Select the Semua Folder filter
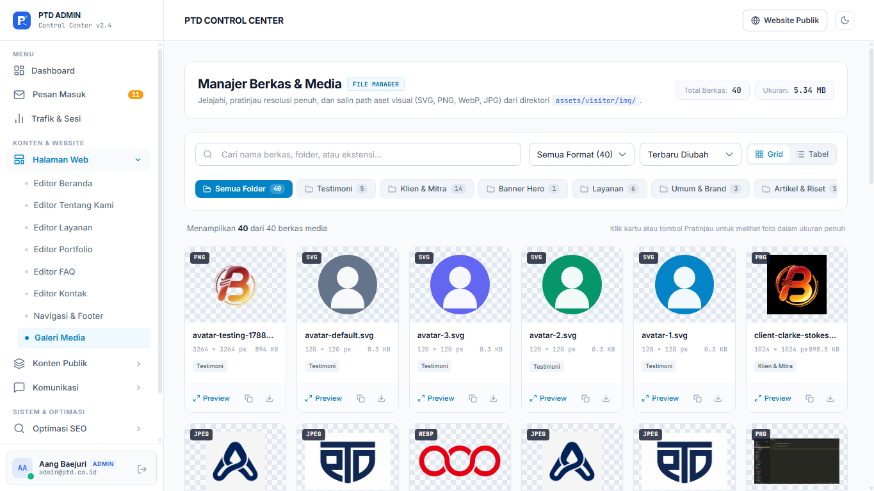The width and height of the screenshot is (874, 491). point(244,189)
